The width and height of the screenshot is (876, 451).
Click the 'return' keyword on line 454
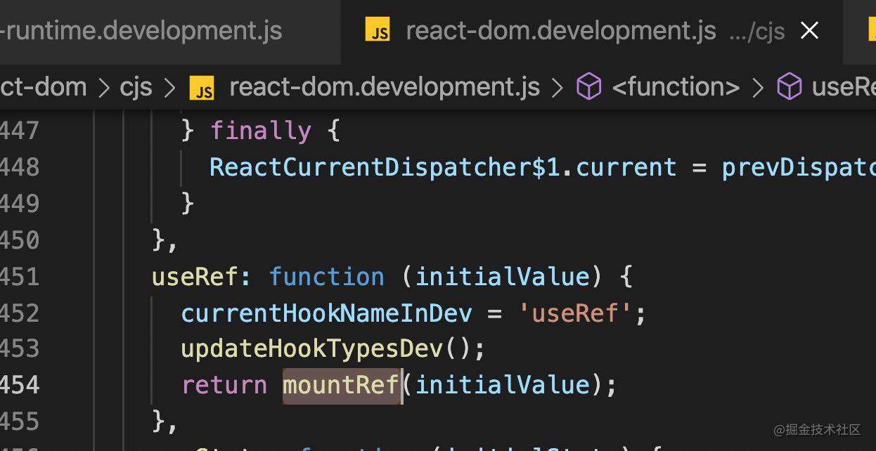pos(224,385)
